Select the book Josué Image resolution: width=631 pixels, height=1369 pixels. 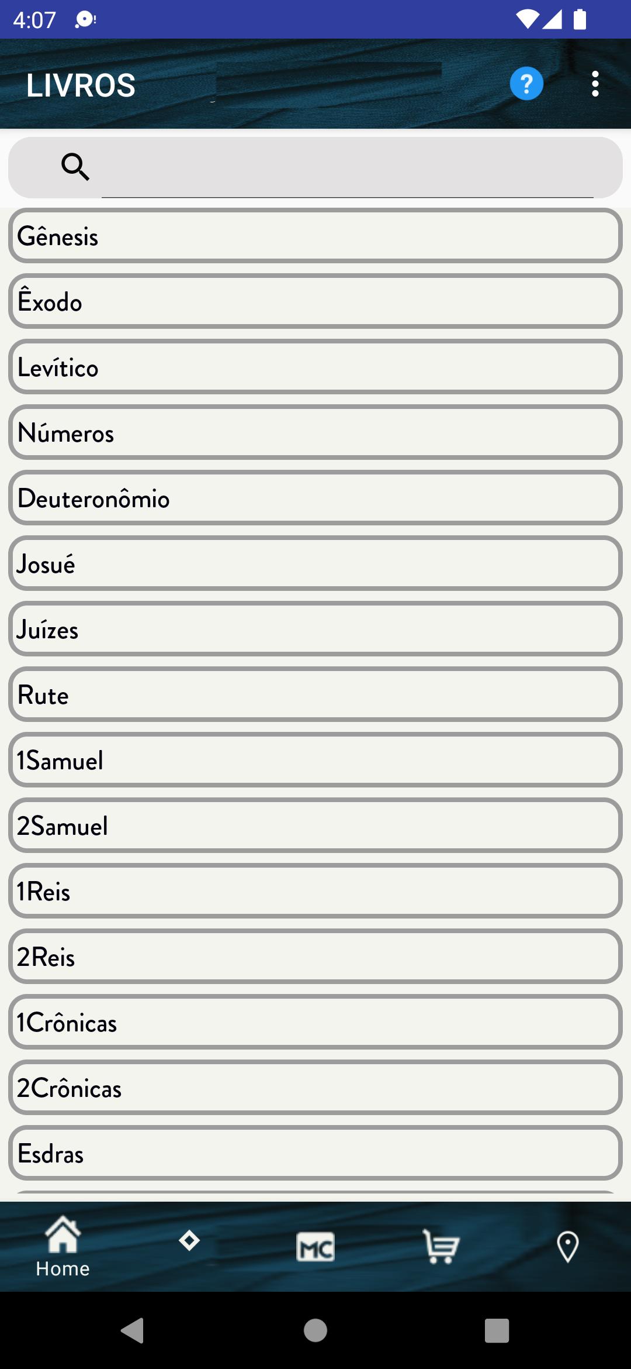point(315,563)
